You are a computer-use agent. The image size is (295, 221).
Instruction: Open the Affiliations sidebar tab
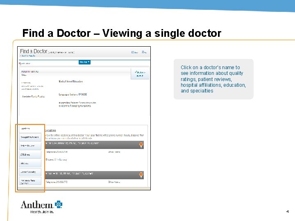point(30,155)
